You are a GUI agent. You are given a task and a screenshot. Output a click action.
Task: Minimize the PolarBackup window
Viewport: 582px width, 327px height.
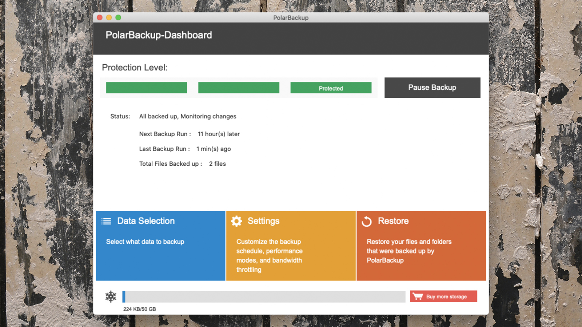point(109,17)
